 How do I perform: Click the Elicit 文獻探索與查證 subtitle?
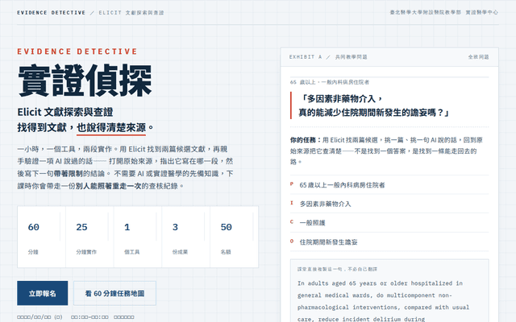tap(65, 112)
